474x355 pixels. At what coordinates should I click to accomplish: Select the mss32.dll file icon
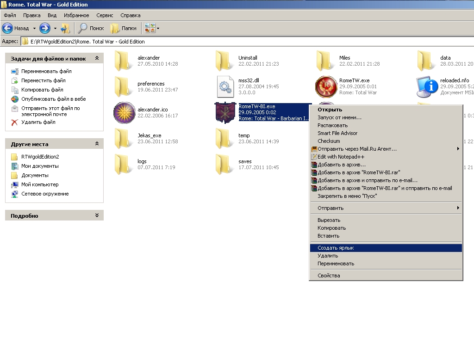[x=225, y=86]
